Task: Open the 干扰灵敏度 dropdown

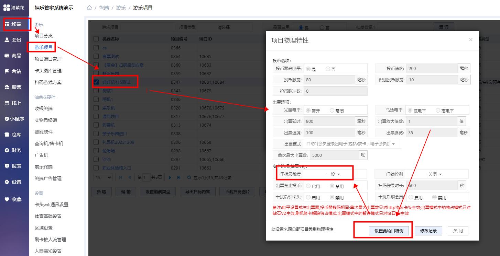Action: (x=333, y=174)
